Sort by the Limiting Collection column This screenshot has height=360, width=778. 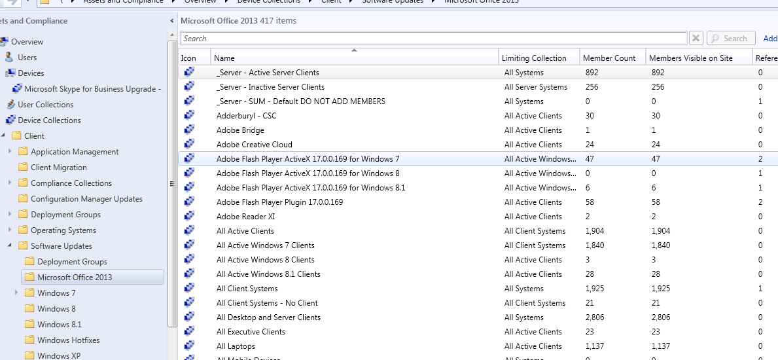click(539, 58)
